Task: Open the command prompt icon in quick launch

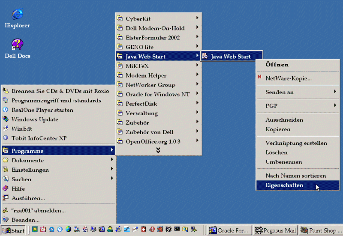Action: point(177,229)
